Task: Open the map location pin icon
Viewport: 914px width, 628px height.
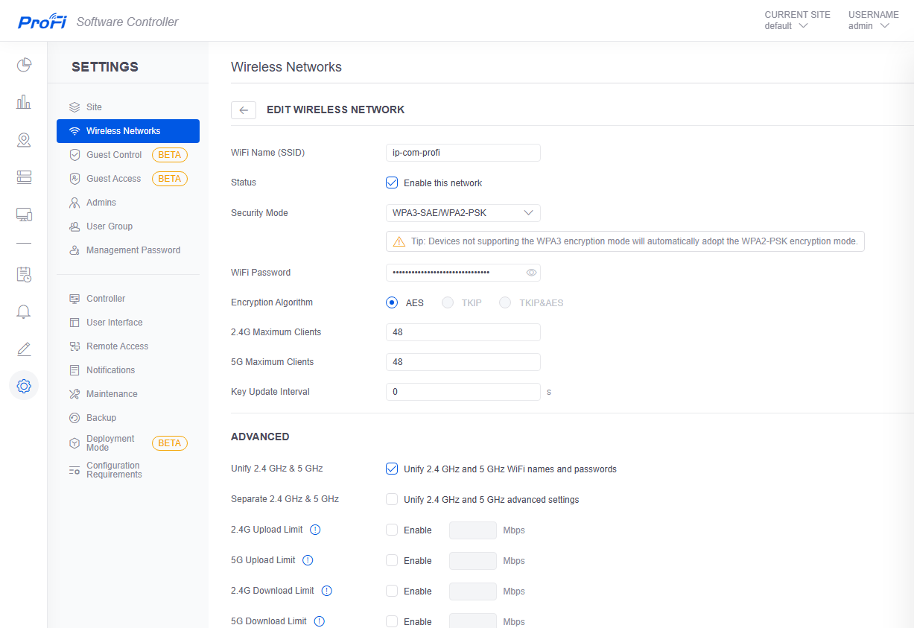Action: 24,139
